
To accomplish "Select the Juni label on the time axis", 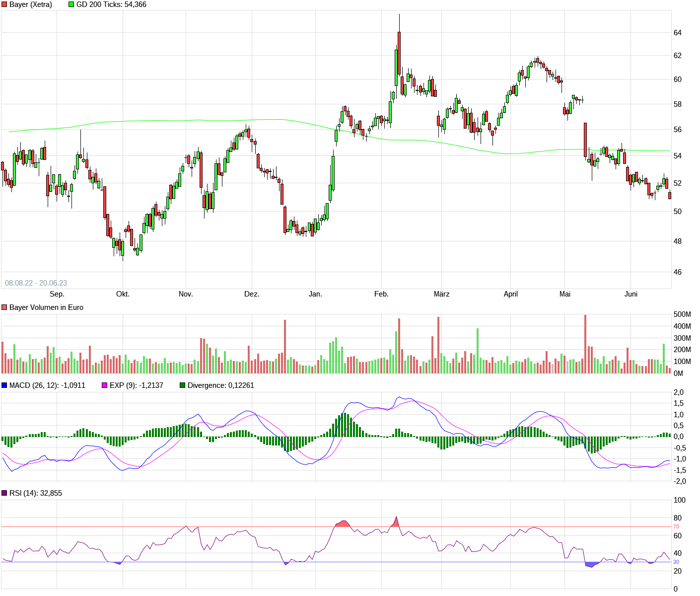I will coord(631,294).
